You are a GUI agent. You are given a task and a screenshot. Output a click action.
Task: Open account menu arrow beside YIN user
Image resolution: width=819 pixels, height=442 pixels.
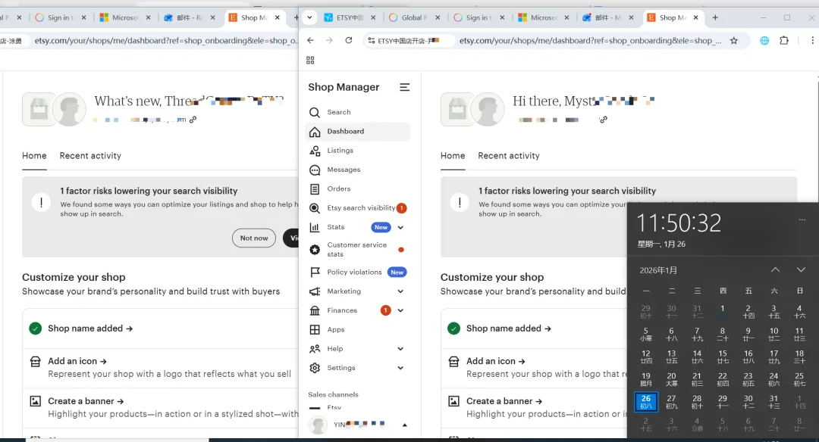[x=405, y=425]
